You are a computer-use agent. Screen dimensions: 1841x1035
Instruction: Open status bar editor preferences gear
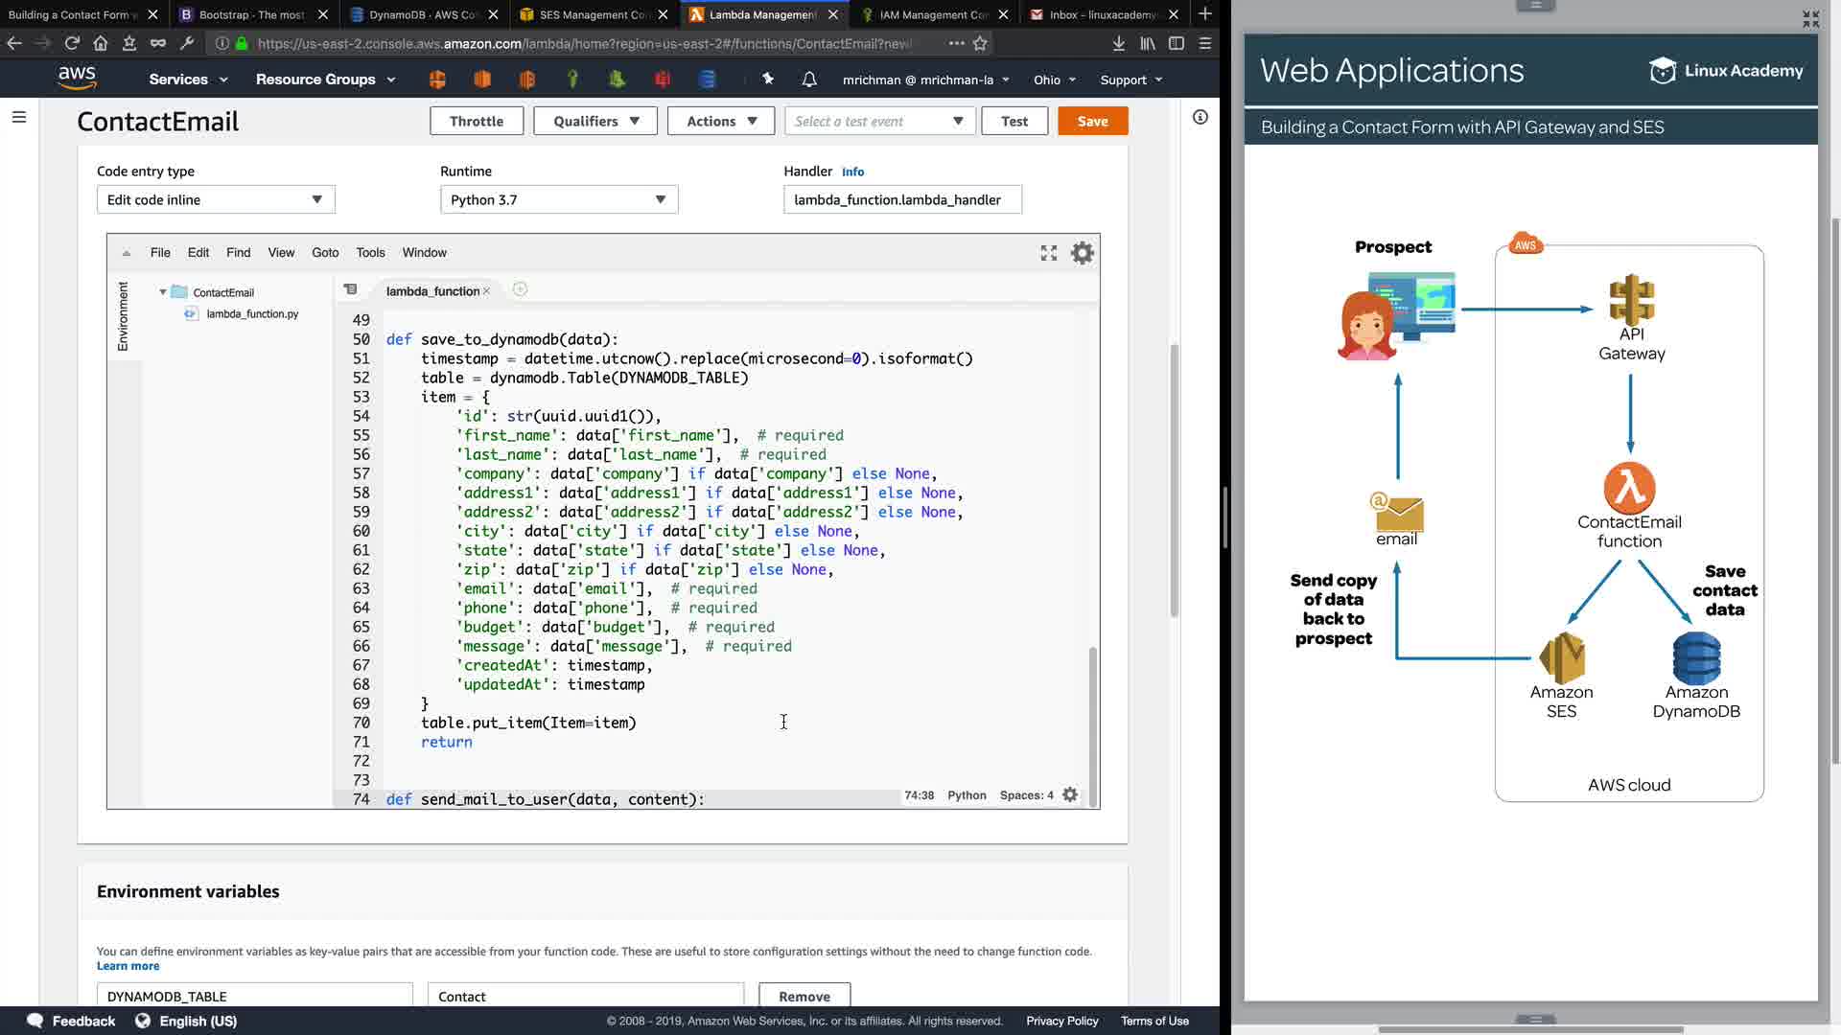tap(1070, 794)
